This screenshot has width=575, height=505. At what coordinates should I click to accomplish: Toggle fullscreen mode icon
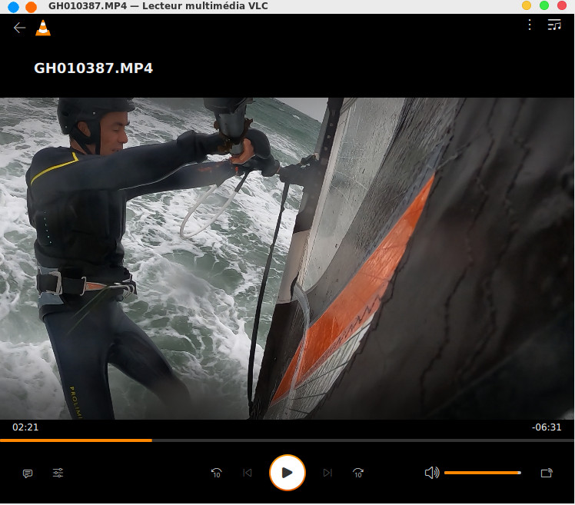[x=547, y=473]
